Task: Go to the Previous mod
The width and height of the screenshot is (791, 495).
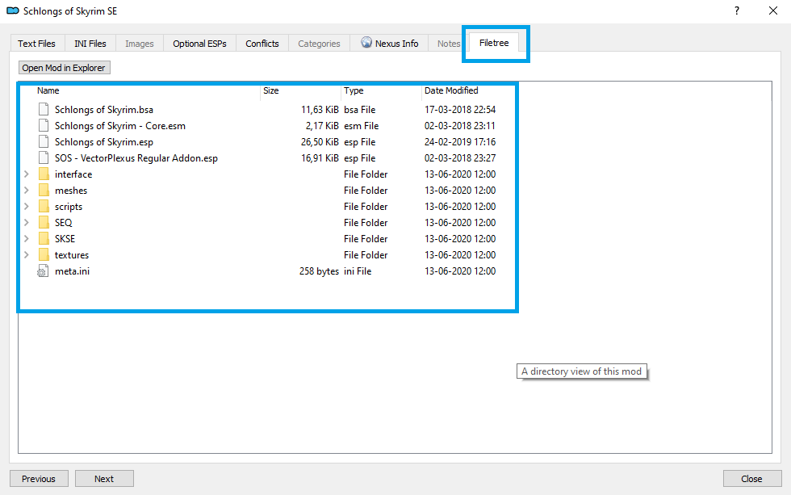Action: (x=39, y=478)
